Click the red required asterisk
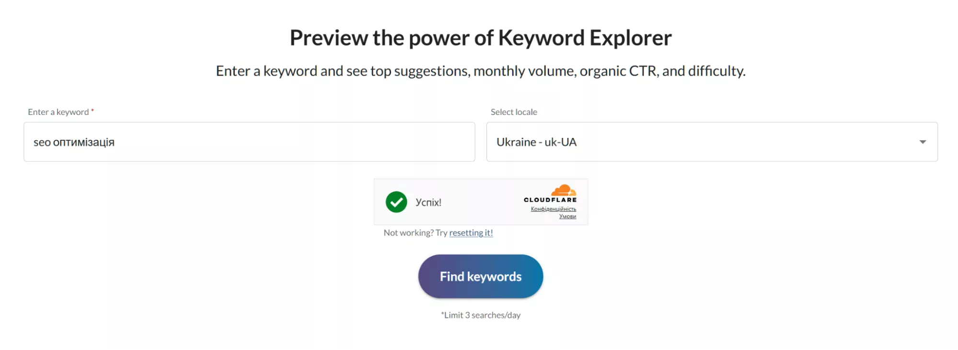 tap(92, 111)
